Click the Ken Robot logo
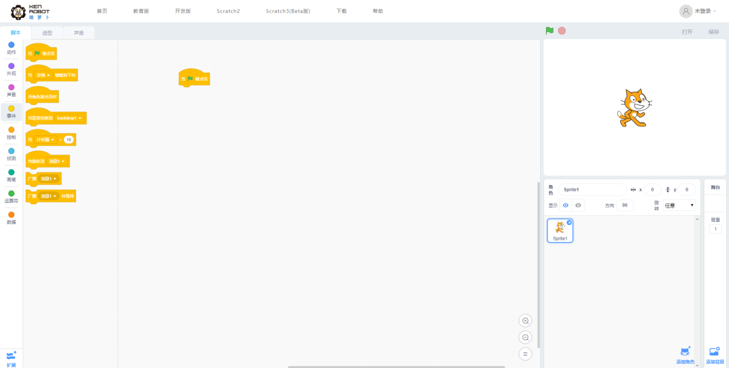This screenshot has width=729, height=368. pos(31,11)
